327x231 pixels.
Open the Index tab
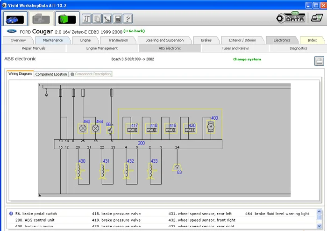[312, 40]
